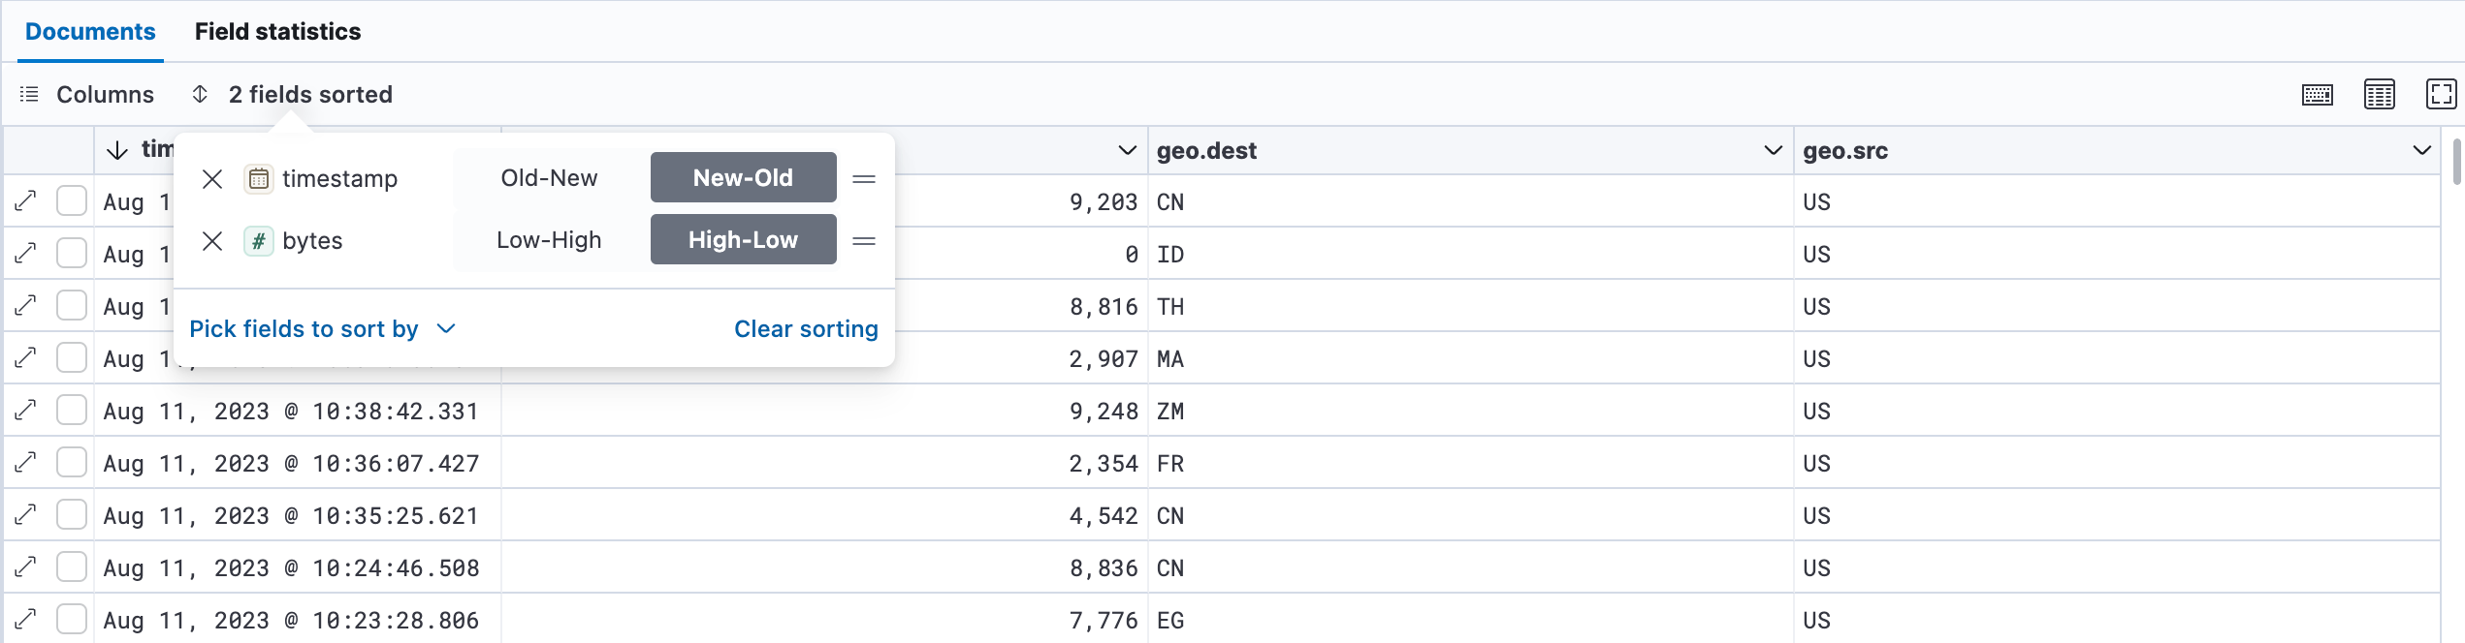Select the checkbox for the 10:38:42.331 row
This screenshot has width=2465, height=643.
coord(72,411)
